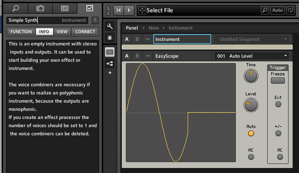Click the crosshair icon beside Select File
The width and height of the screenshot is (299, 173).
[x=142, y=10]
